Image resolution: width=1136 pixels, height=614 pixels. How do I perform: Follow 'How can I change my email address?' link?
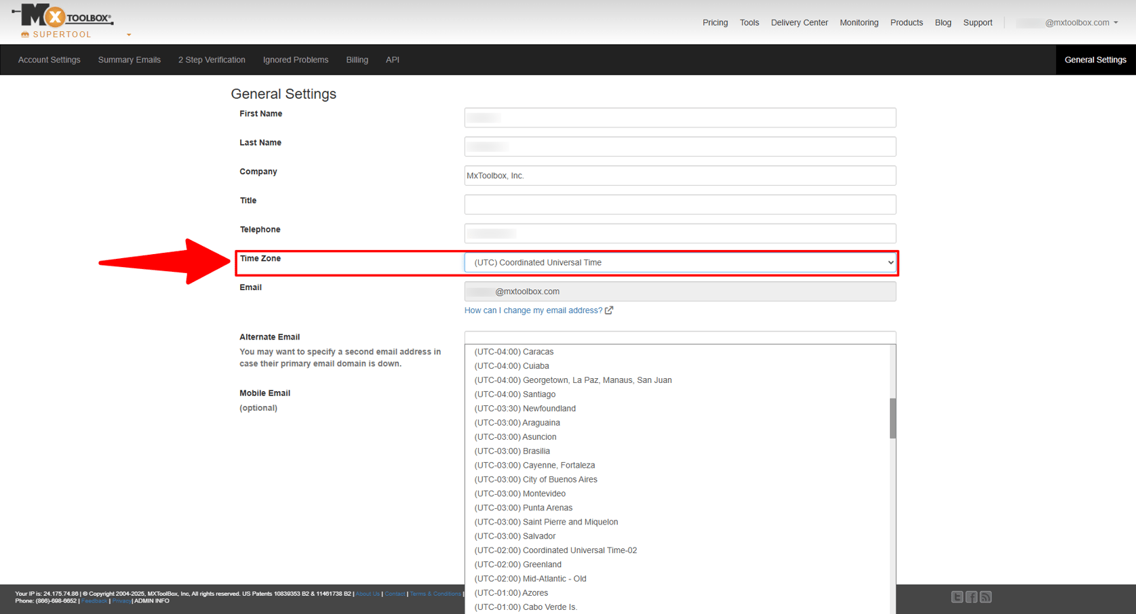click(533, 310)
